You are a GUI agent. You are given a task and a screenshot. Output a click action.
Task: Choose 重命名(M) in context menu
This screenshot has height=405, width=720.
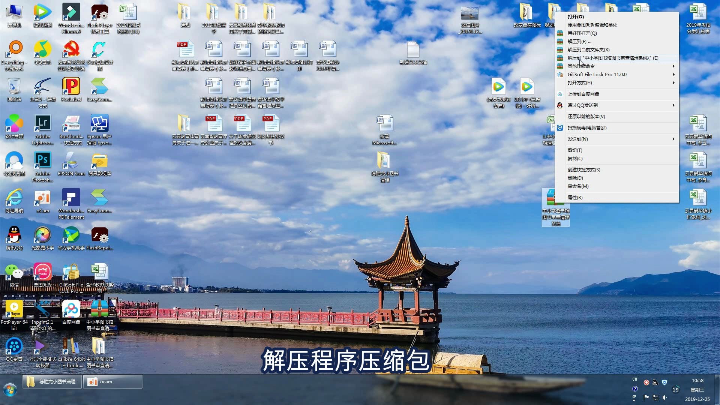pyautogui.click(x=617, y=186)
